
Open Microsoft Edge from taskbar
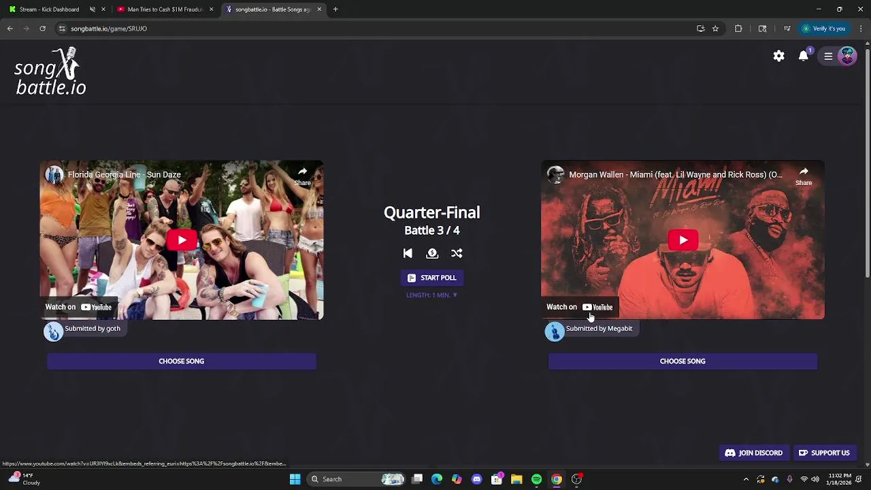click(x=437, y=479)
